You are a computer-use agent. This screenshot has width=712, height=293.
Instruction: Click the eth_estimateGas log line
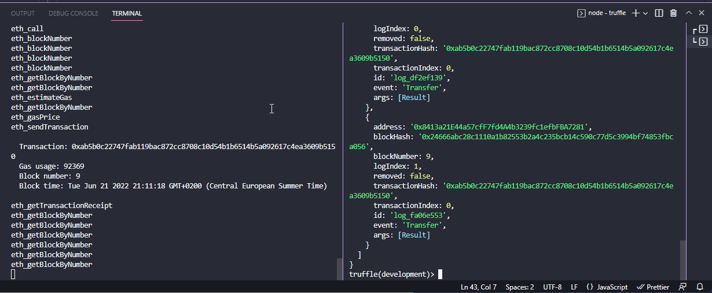click(x=42, y=97)
